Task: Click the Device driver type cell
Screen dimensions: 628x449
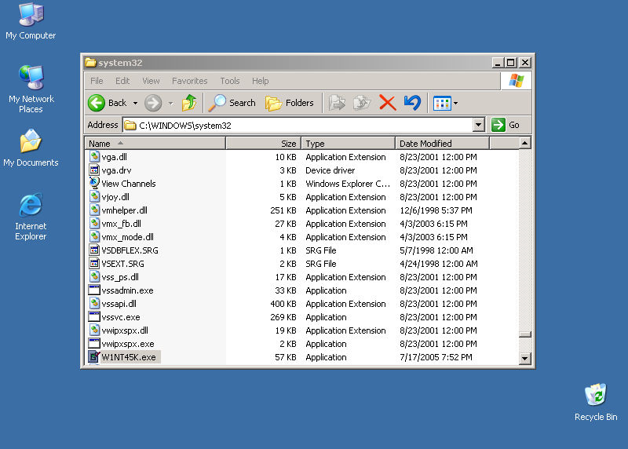Action: [x=330, y=170]
